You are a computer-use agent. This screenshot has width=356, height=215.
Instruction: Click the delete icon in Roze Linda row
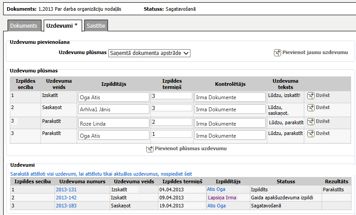311,122
